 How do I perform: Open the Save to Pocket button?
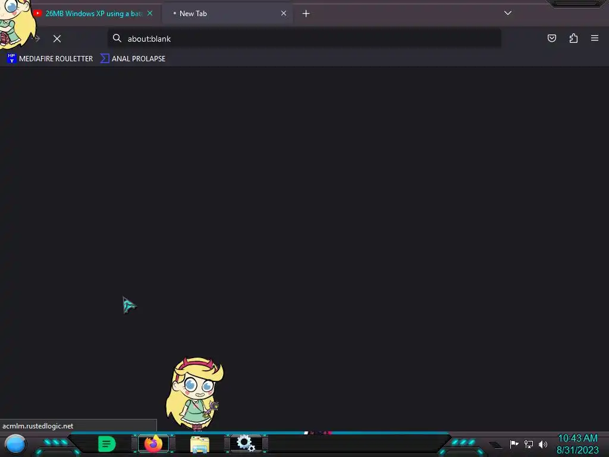551,38
